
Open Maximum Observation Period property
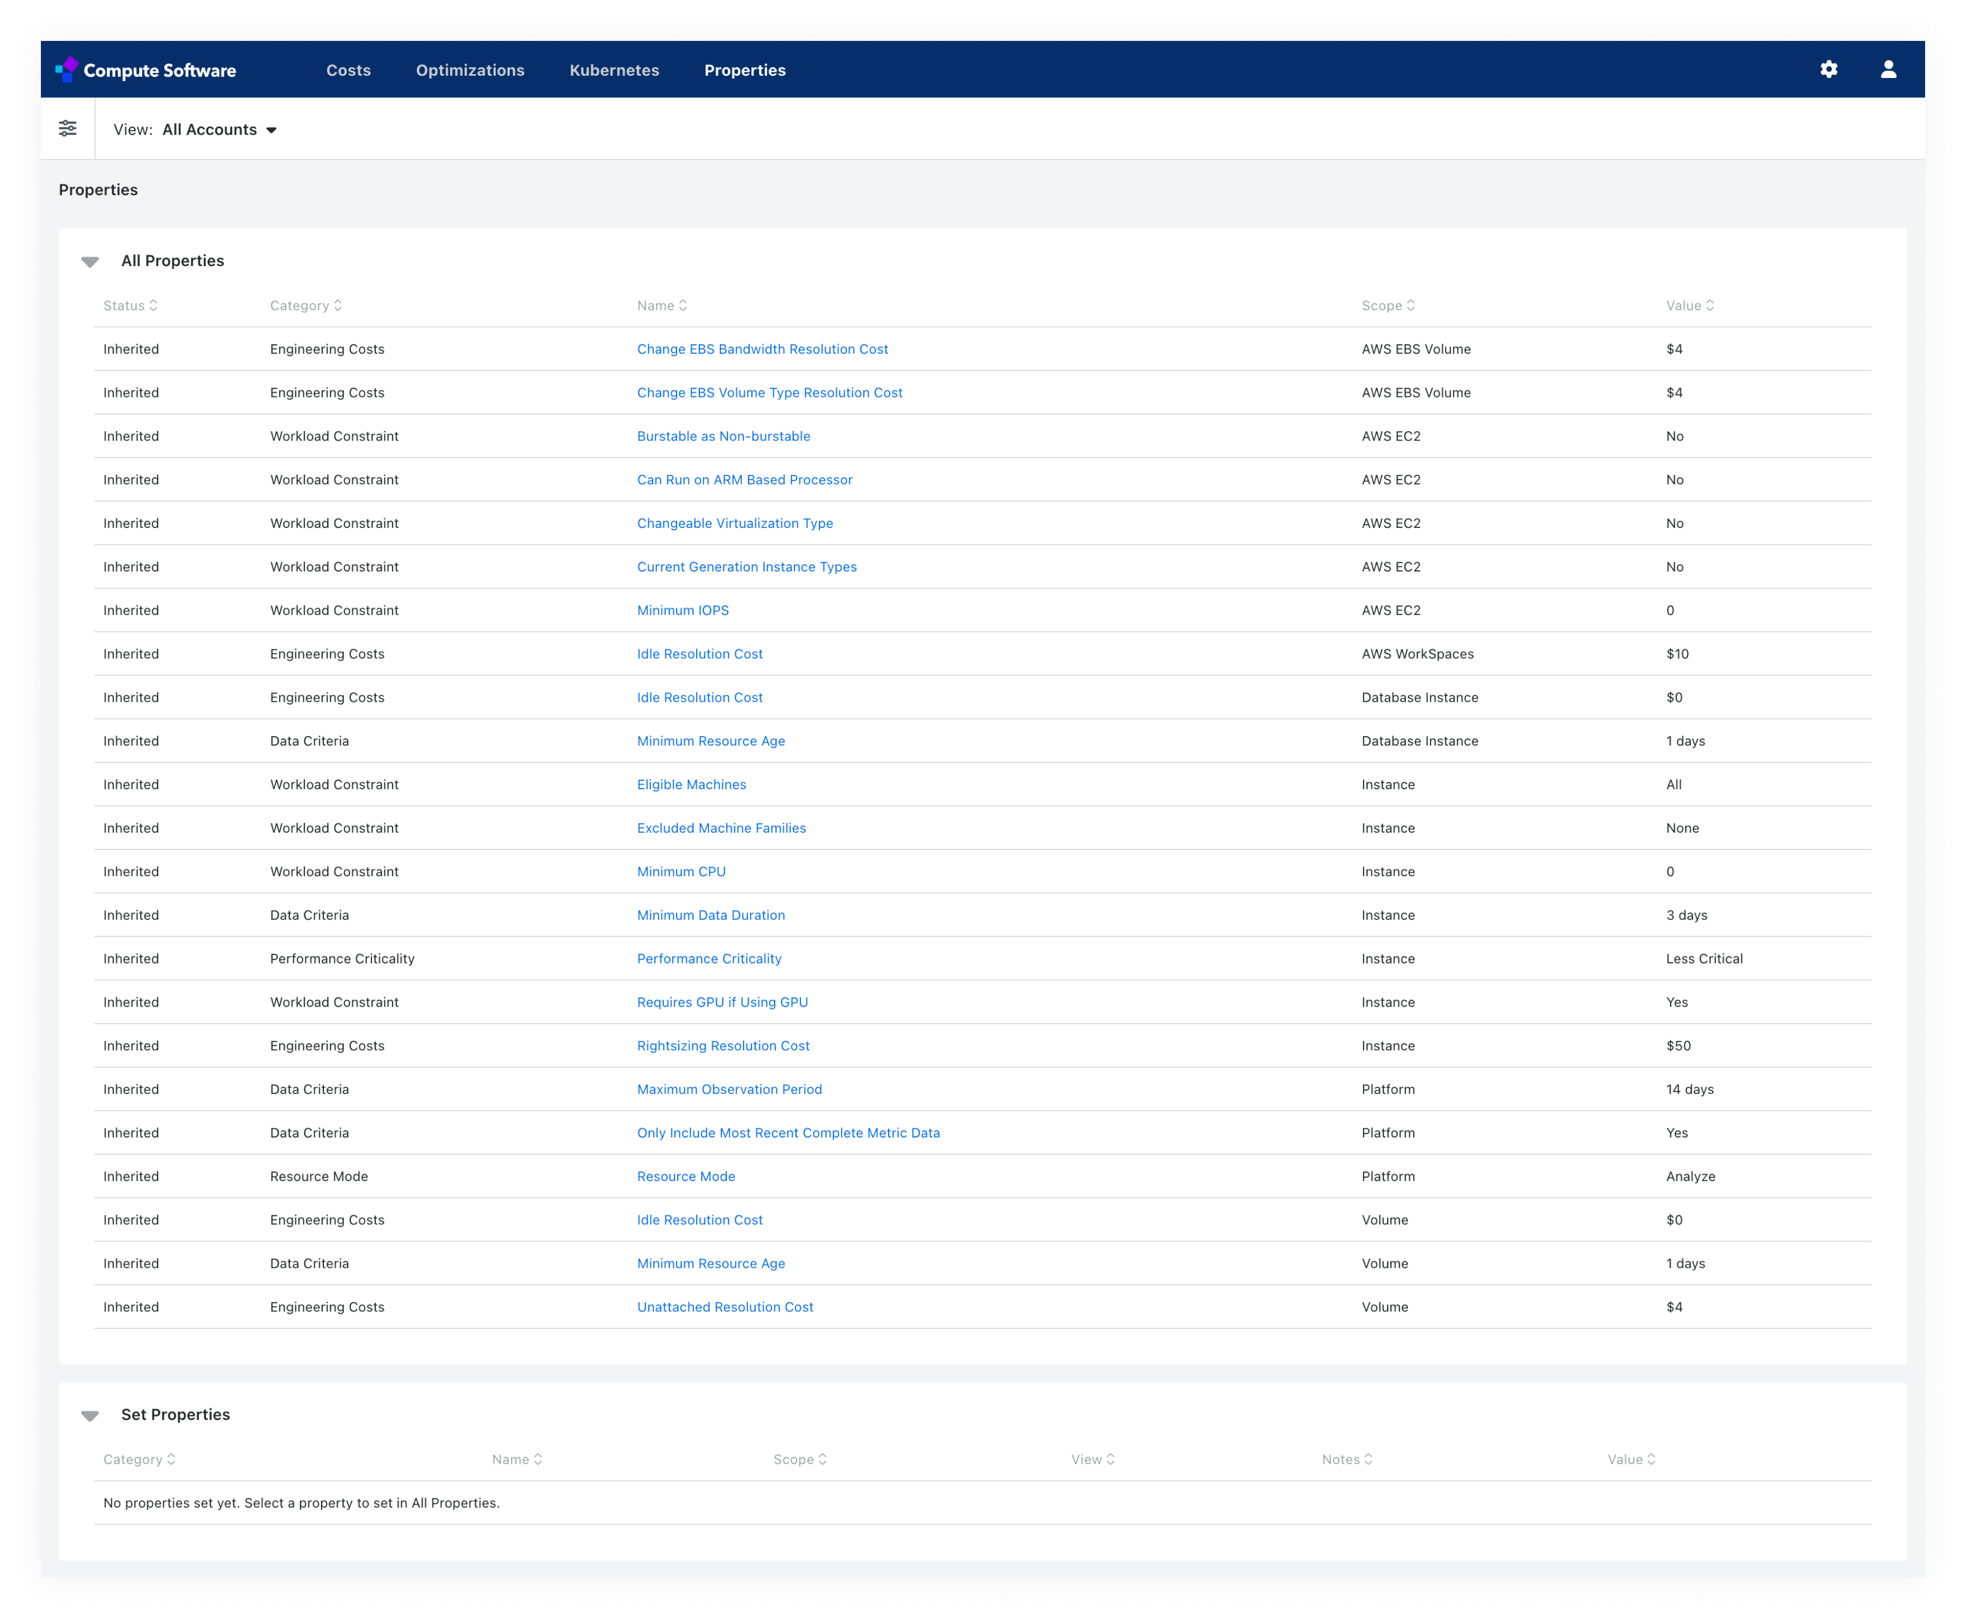(729, 1090)
